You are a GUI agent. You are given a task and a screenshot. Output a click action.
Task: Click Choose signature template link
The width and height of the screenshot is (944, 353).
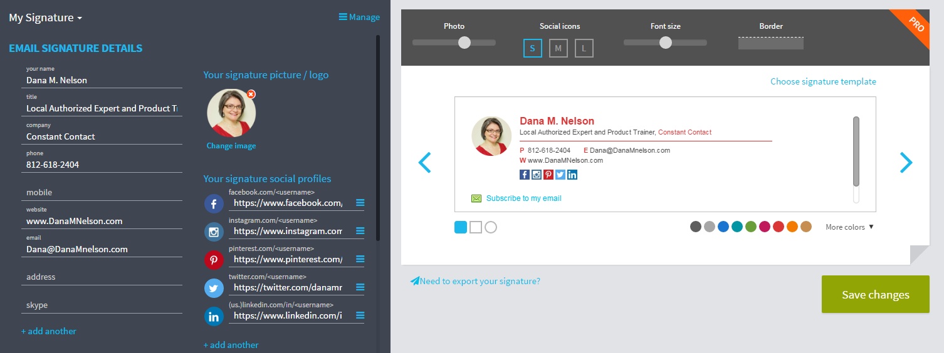[x=822, y=81]
